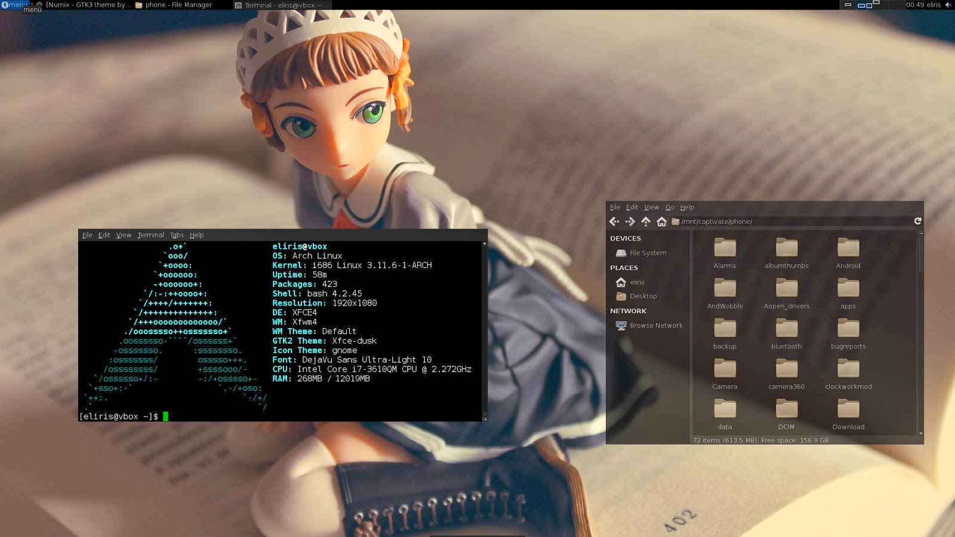Open the View menu in the file manager
The height and width of the screenshot is (537, 955).
point(651,207)
